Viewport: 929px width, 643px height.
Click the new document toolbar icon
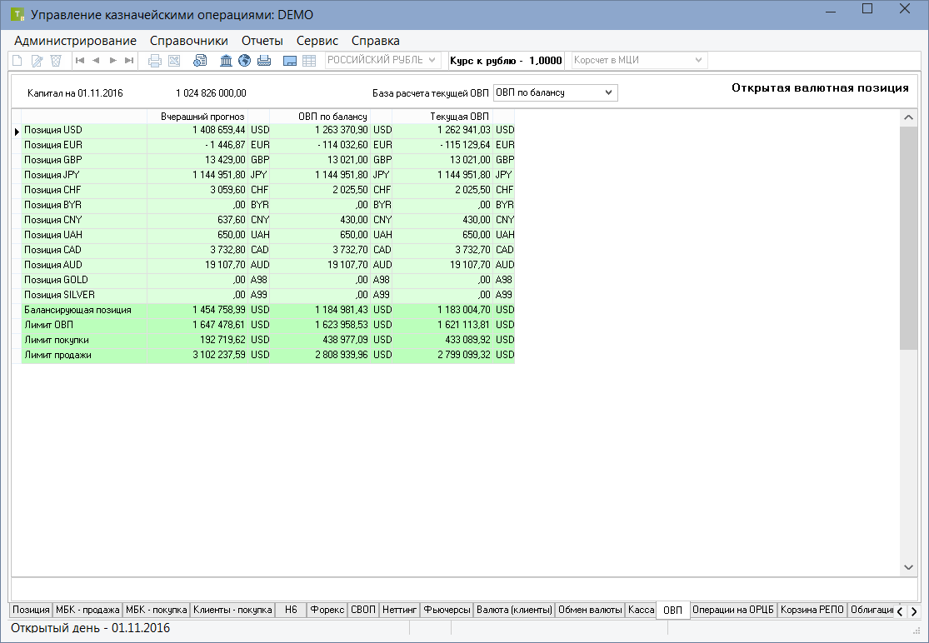17,61
